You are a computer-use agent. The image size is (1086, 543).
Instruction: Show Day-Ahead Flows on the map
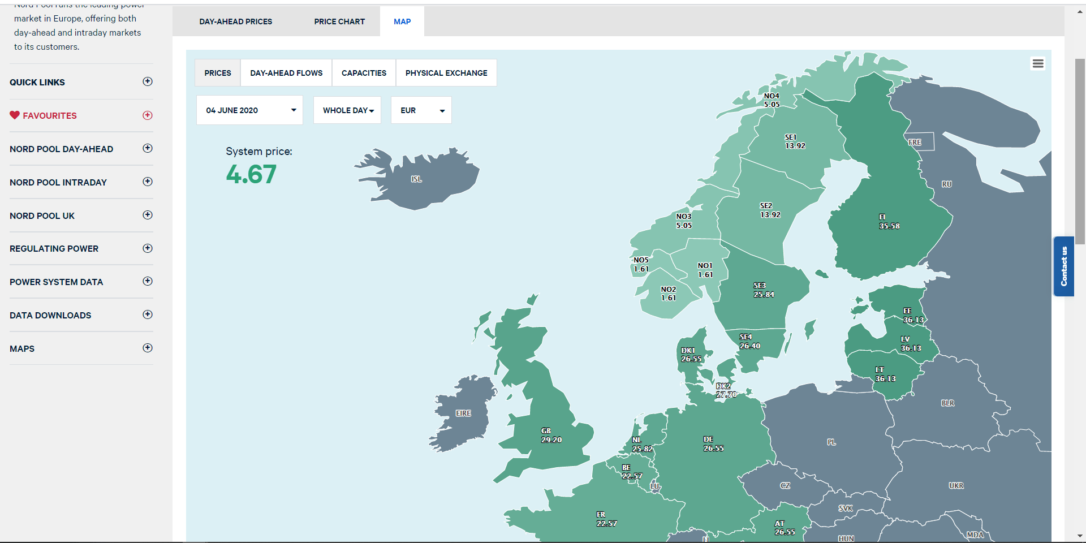(x=286, y=73)
